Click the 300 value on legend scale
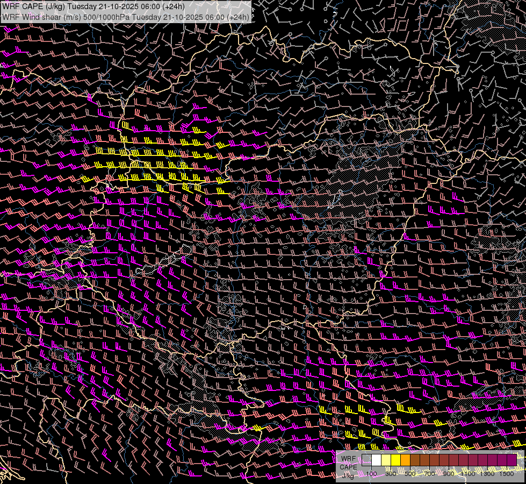The image size is (526, 484). click(x=391, y=474)
